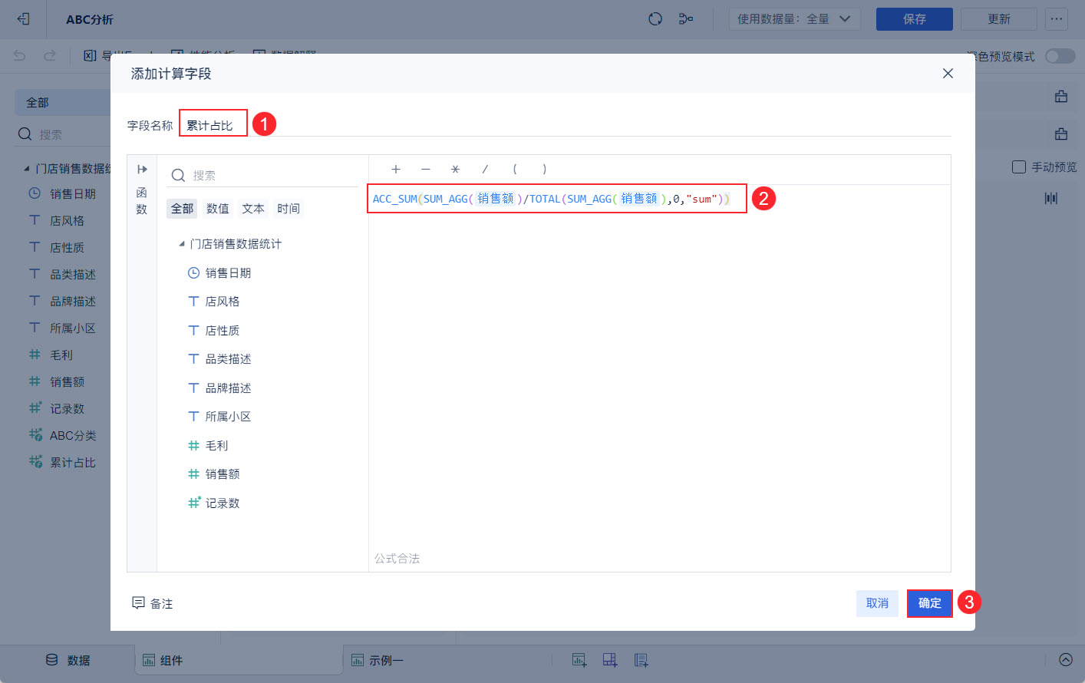Insert the right parenthesis operator

[545, 170]
